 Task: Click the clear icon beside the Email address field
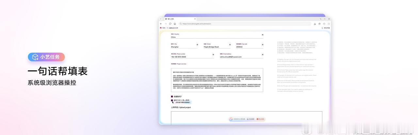262,54
